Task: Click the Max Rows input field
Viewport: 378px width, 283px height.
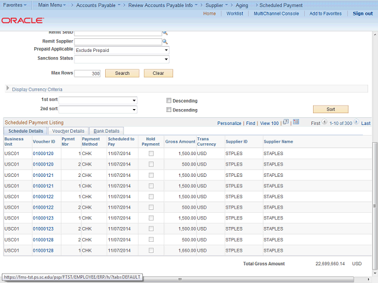Action: (87, 74)
